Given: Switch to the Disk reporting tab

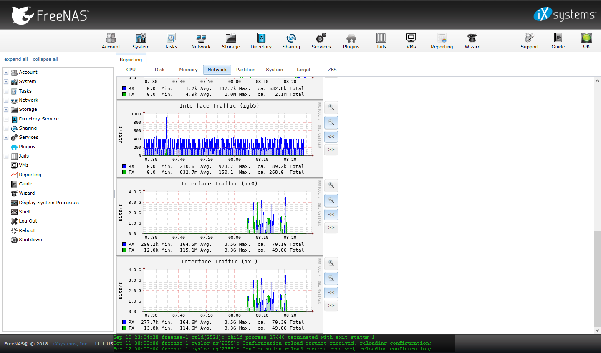Looking at the screenshot, I should pyautogui.click(x=160, y=70).
